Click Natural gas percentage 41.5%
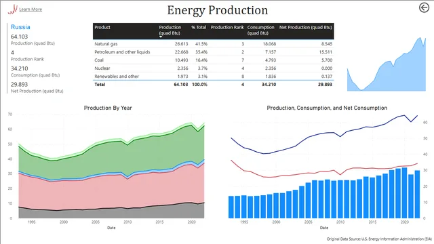The height and width of the screenshot is (244, 434). click(x=201, y=43)
